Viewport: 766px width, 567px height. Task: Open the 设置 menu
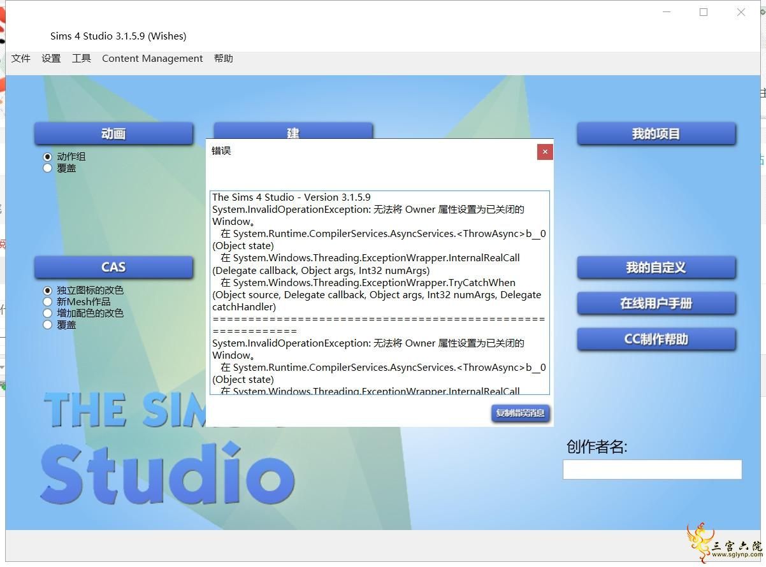pyautogui.click(x=51, y=59)
